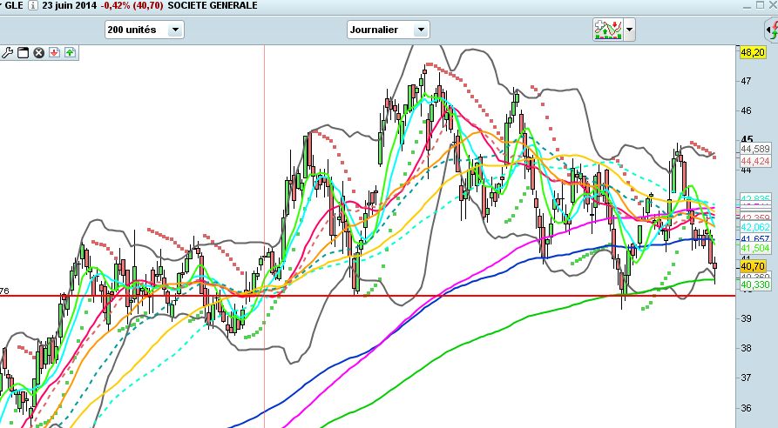Click the cyan 42,062 price label

(x=755, y=227)
